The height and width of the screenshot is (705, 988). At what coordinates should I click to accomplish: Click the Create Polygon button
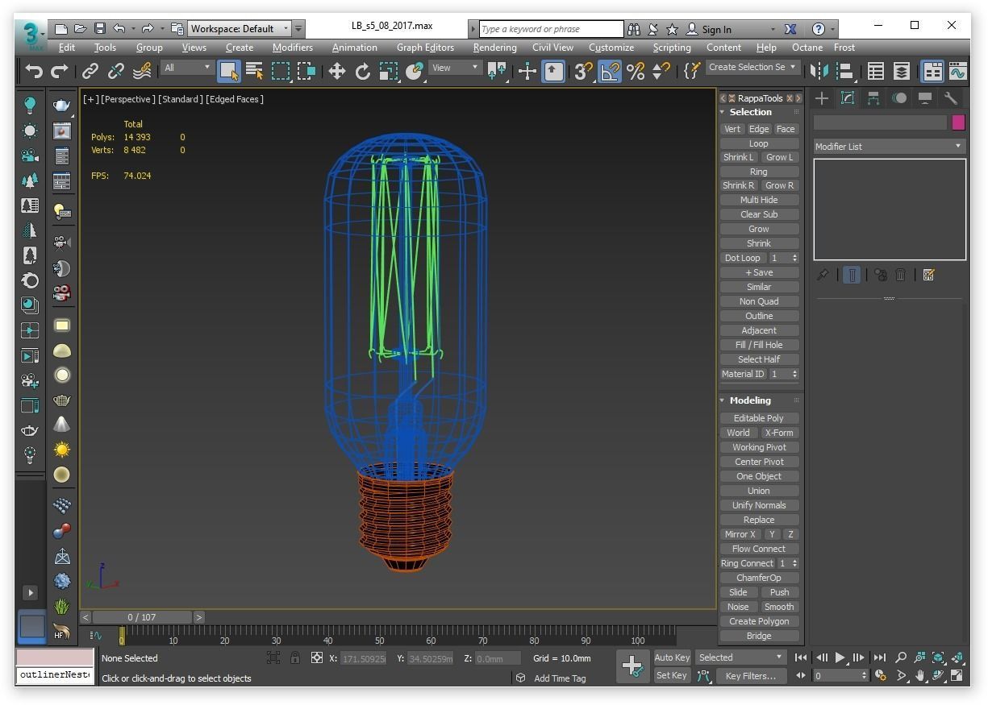pyautogui.click(x=759, y=621)
